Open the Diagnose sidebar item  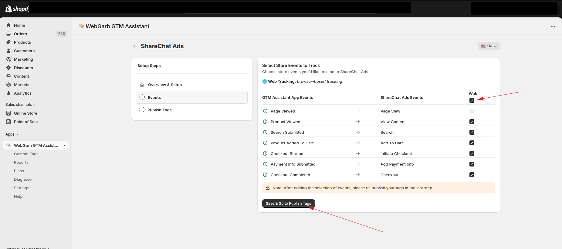coord(23,180)
